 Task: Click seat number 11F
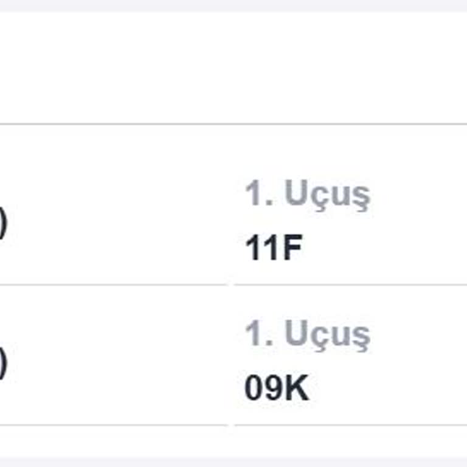[273, 249]
